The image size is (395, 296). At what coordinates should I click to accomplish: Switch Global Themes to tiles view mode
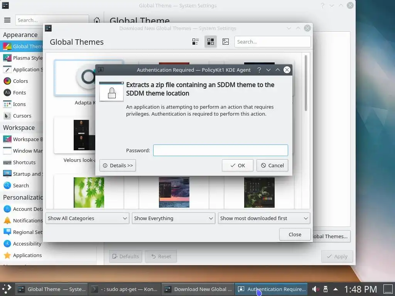[x=210, y=42]
